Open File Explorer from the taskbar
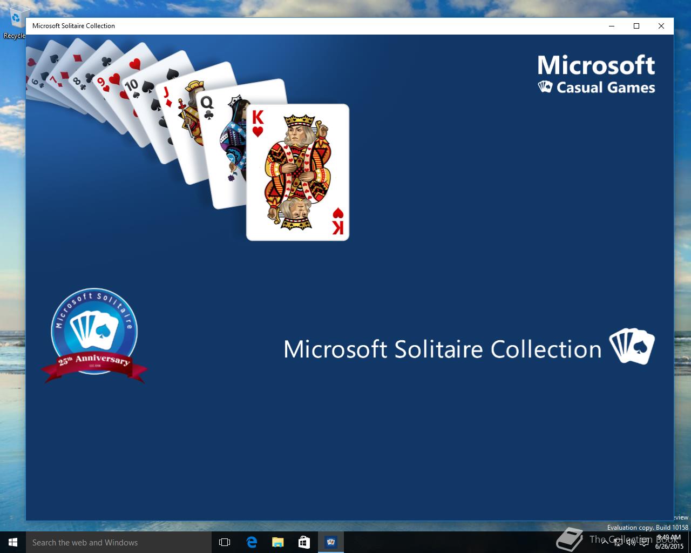Image resolution: width=691 pixels, height=553 pixels. pyautogui.click(x=277, y=542)
